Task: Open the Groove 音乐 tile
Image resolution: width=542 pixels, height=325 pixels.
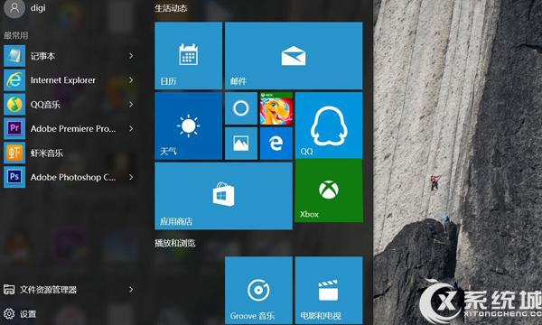Action: (258, 290)
